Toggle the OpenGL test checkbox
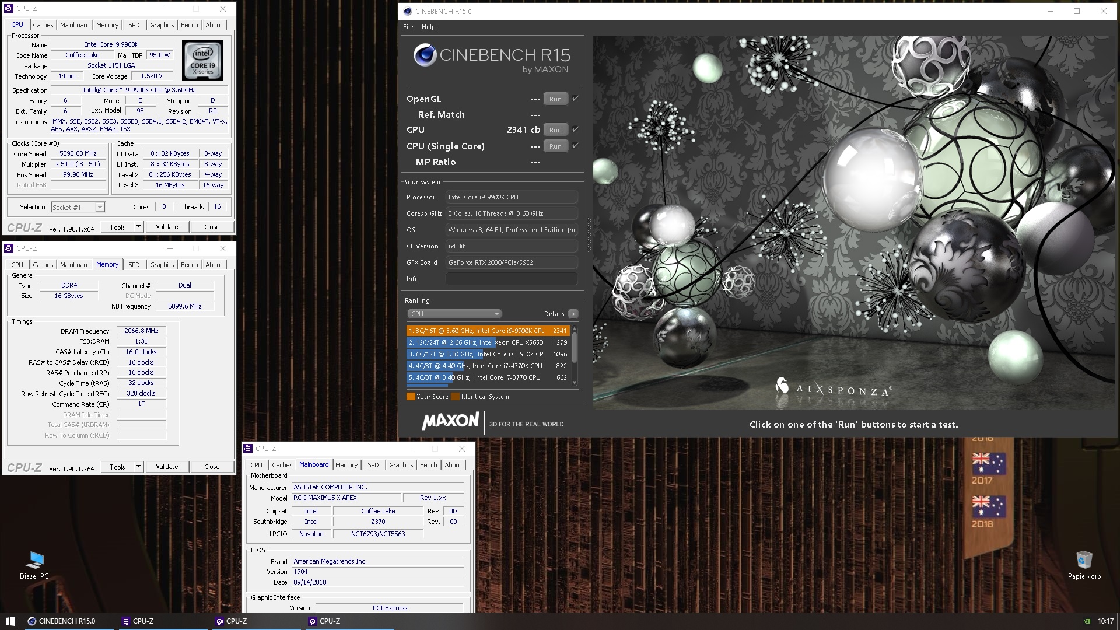This screenshot has width=1120, height=630. click(x=575, y=99)
